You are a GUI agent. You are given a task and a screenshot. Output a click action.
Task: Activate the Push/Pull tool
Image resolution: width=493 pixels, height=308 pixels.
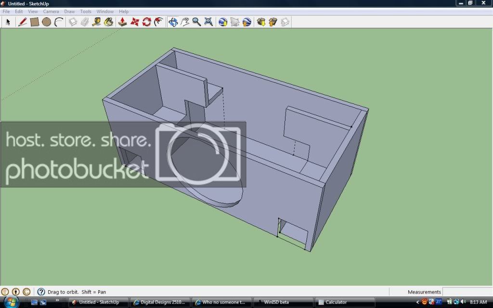tap(122, 22)
